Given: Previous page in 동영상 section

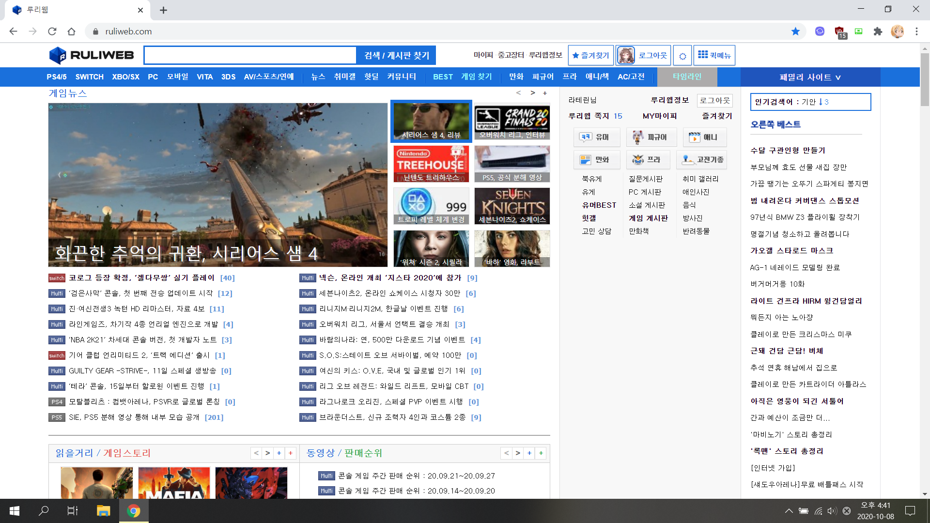Looking at the screenshot, I should (507, 453).
